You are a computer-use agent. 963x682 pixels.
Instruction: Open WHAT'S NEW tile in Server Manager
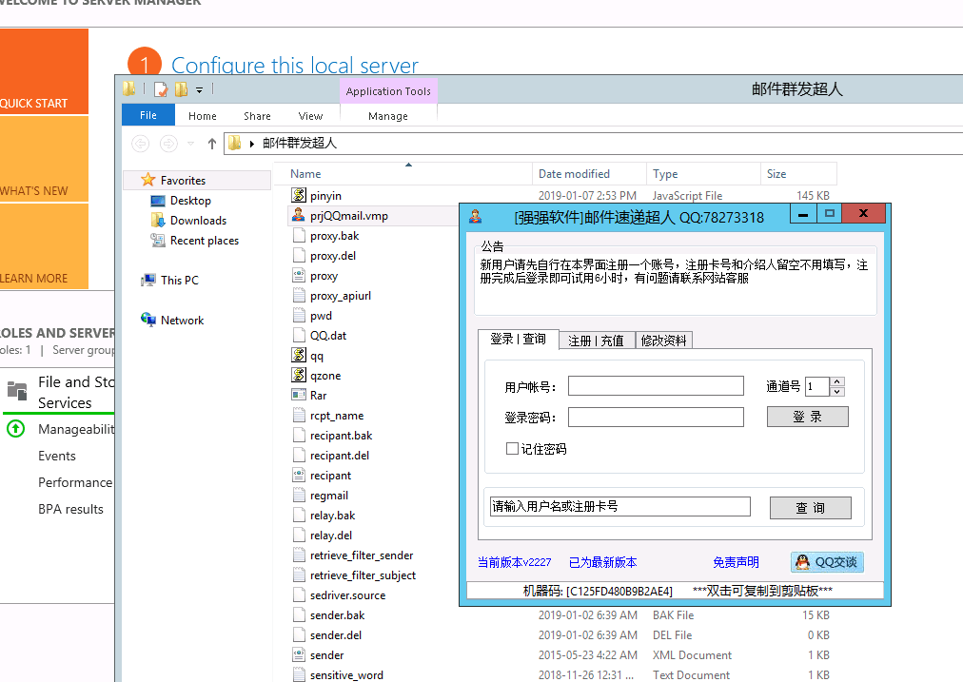click(x=43, y=159)
